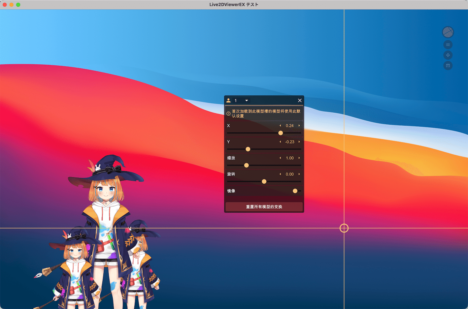Click the four-arrow move transform button
This screenshot has height=309, width=468.
pyautogui.click(x=448, y=55)
